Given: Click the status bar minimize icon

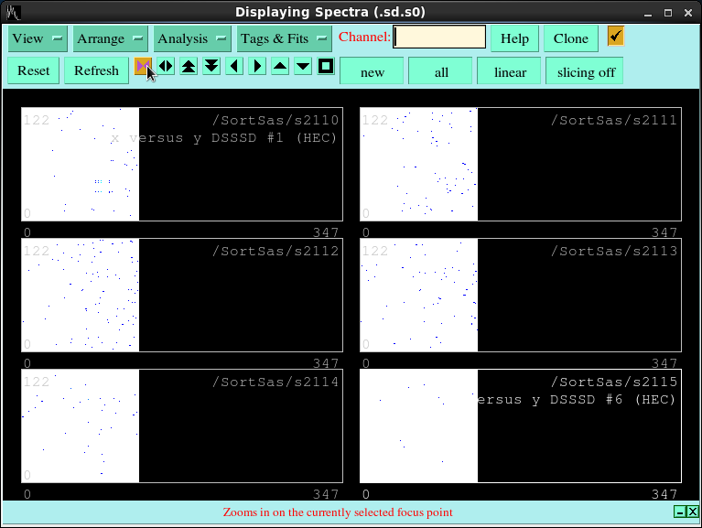Looking at the screenshot, I should coord(680,512).
